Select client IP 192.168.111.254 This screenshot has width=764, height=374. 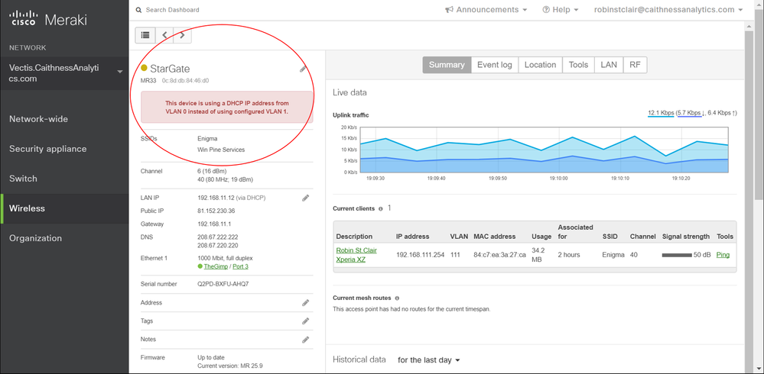(420, 255)
